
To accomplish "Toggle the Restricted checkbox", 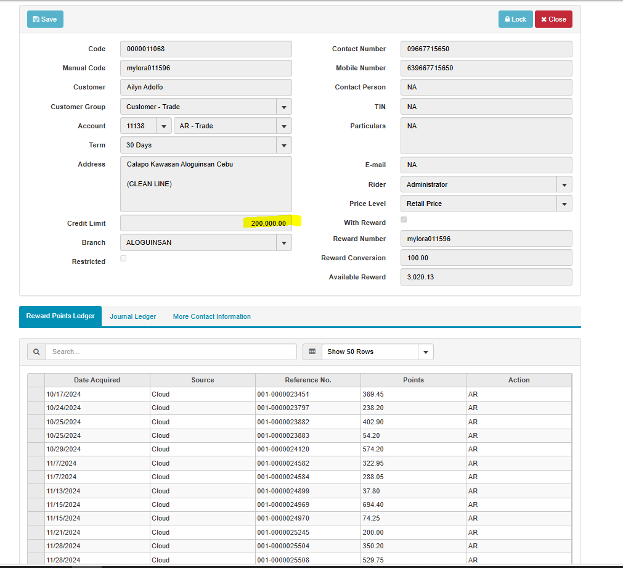I will (123, 258).
